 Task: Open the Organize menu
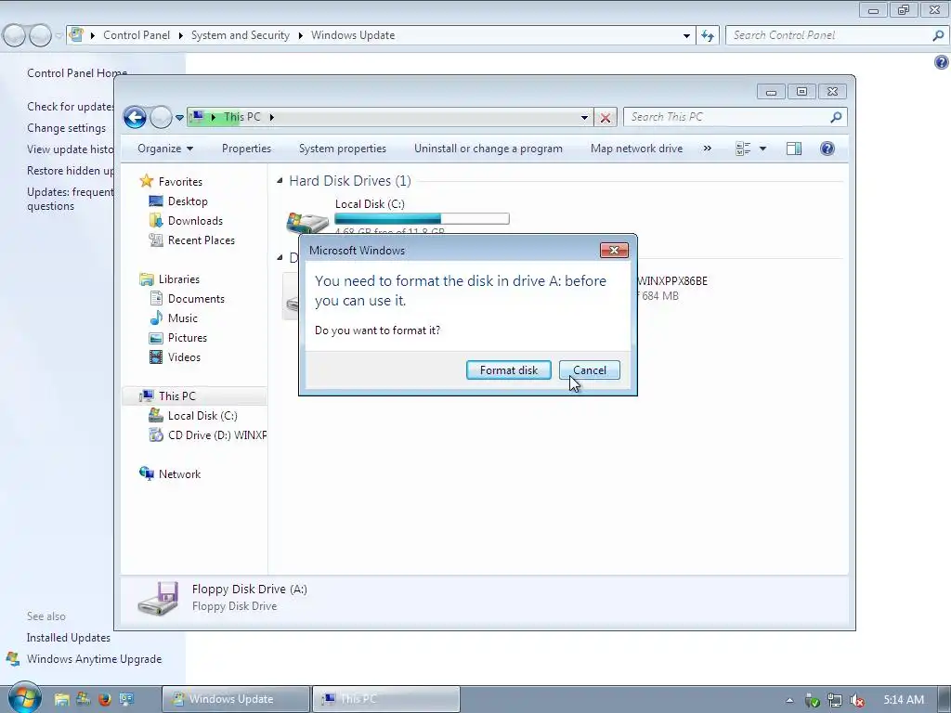pos(165,149)
